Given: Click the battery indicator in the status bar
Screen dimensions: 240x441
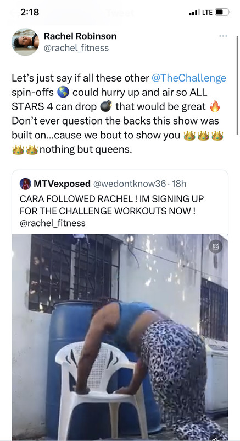Looking at the screenshot, I should click(222, 12).
